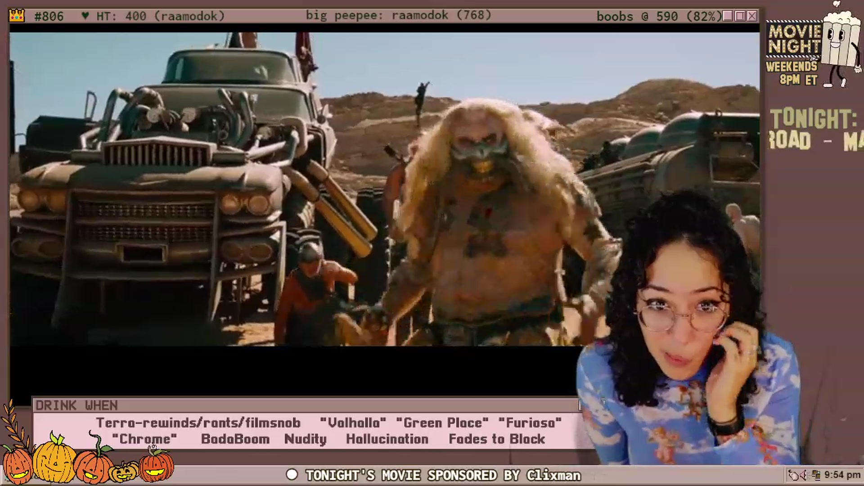Click the Hallucination drink rule
Image resolution: width=864 pixels, height=486 pixels.
click(x=387, y=439)
